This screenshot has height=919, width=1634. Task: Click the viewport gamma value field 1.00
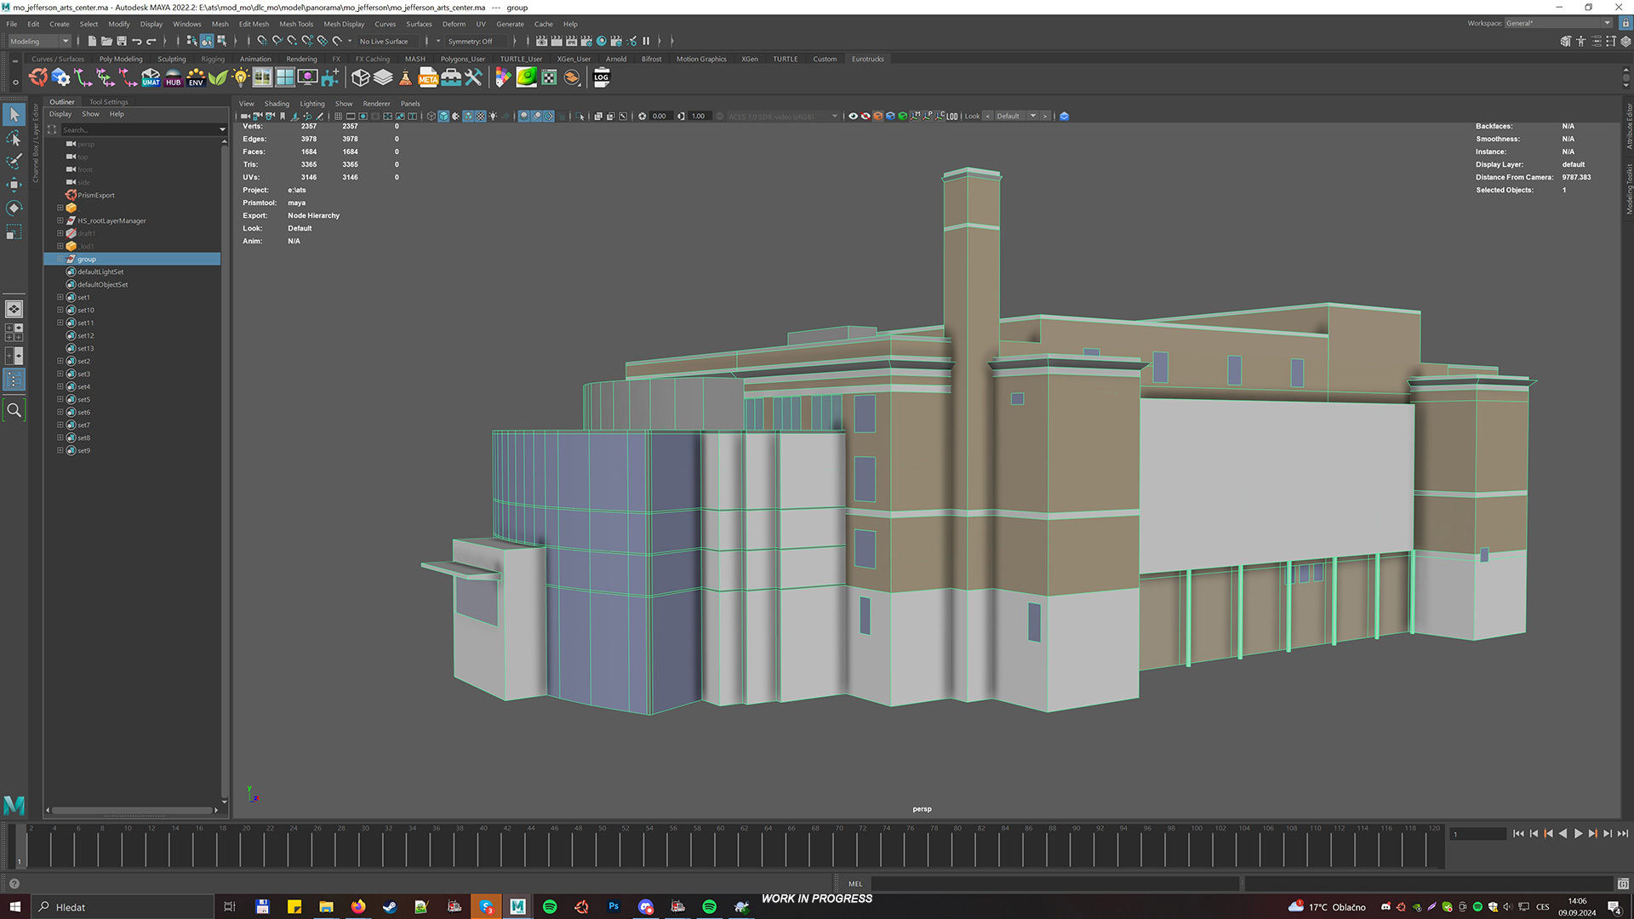(699, 117)
